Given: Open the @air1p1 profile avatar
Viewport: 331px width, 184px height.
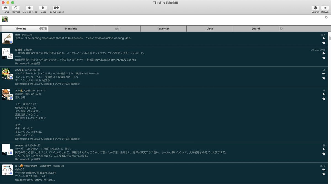Looking at the screenshot, I should tap(6, 93).
